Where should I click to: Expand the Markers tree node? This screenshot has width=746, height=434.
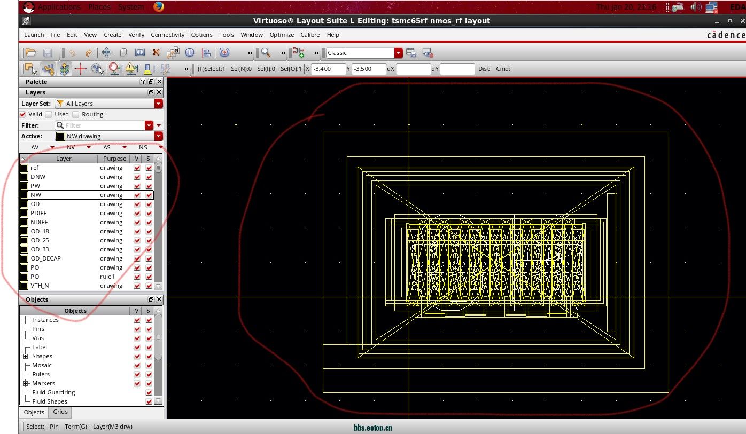point(25,383)
